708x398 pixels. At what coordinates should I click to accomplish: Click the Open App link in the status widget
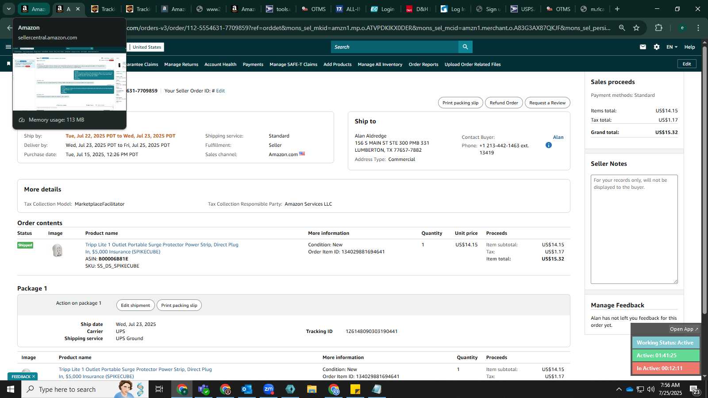coord(684,329)
